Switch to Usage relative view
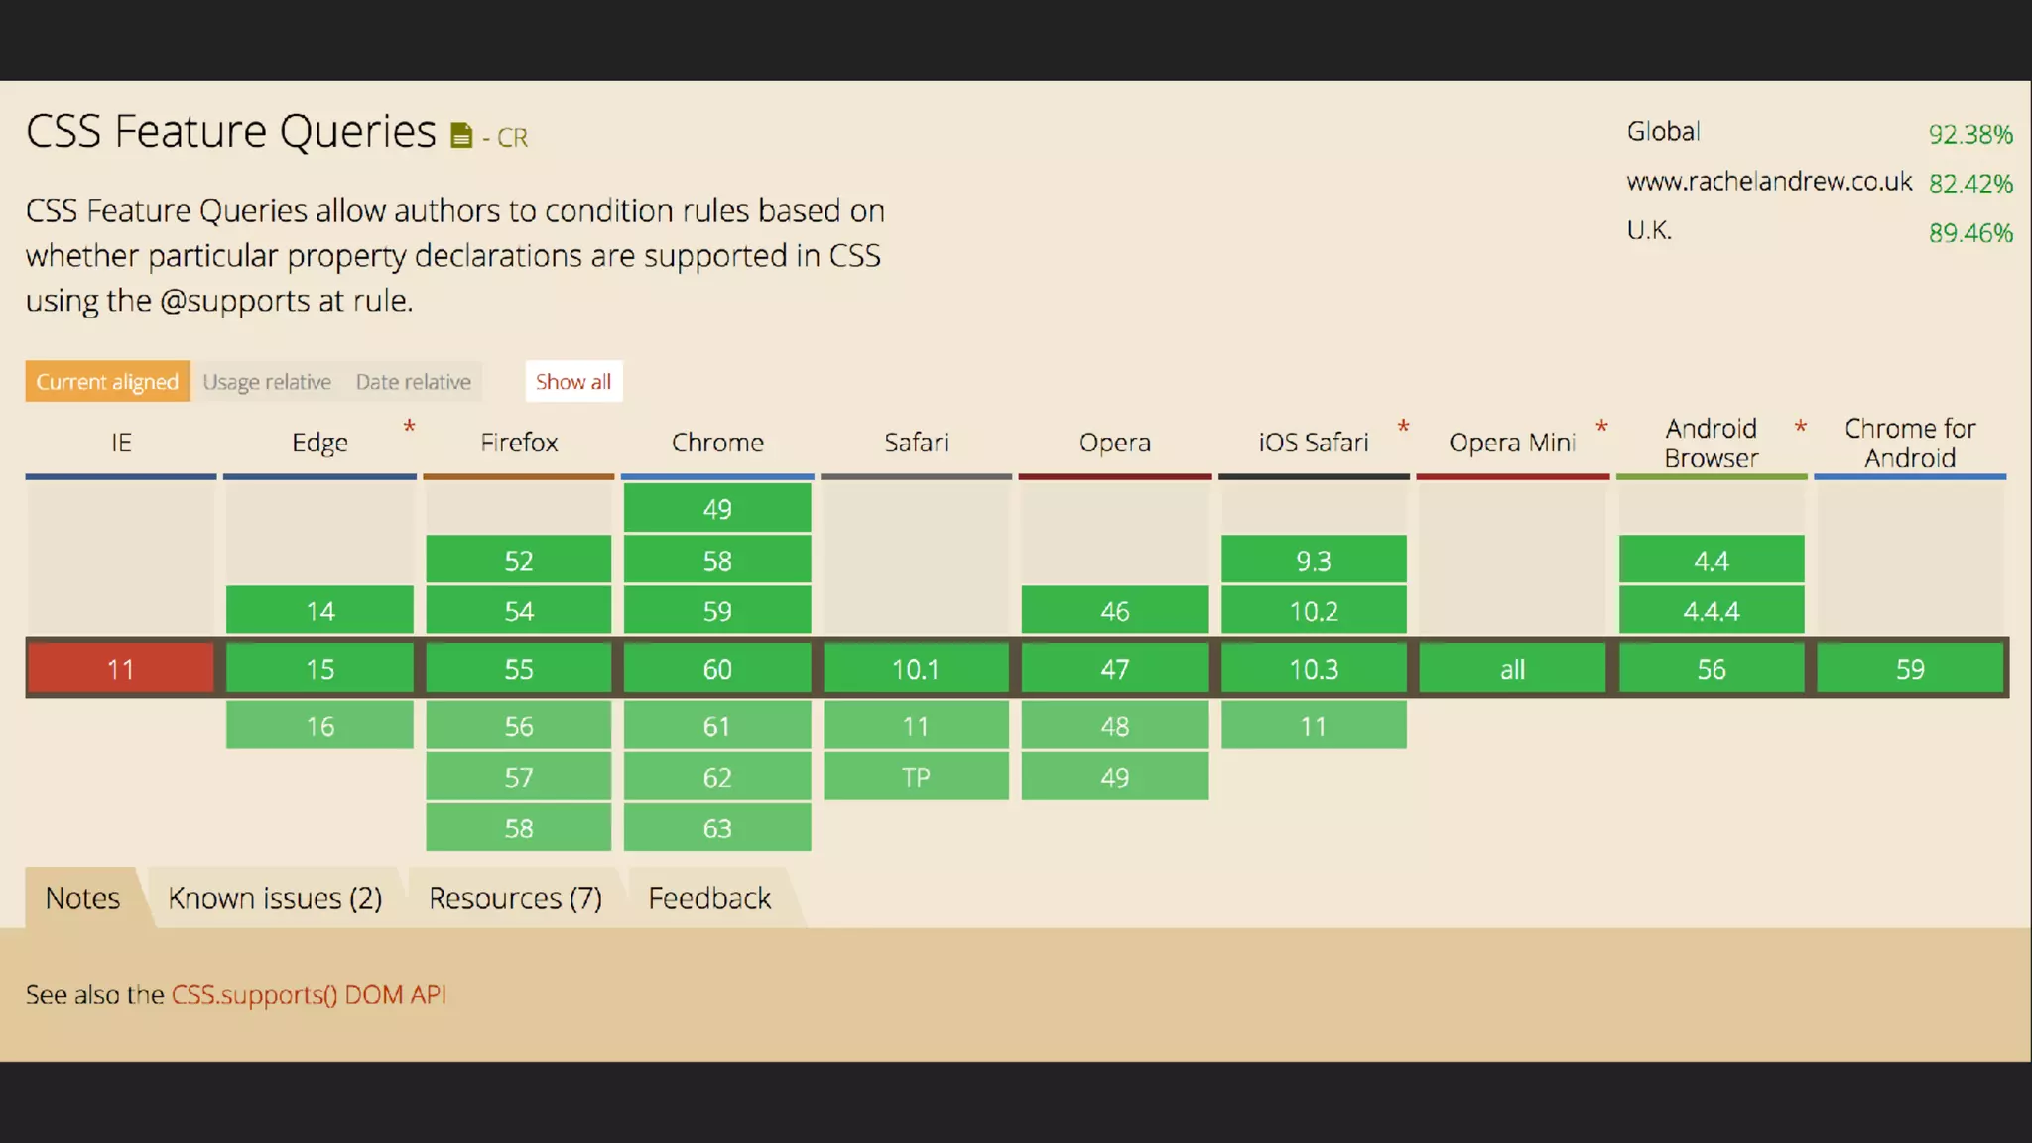 pos(267,382)
